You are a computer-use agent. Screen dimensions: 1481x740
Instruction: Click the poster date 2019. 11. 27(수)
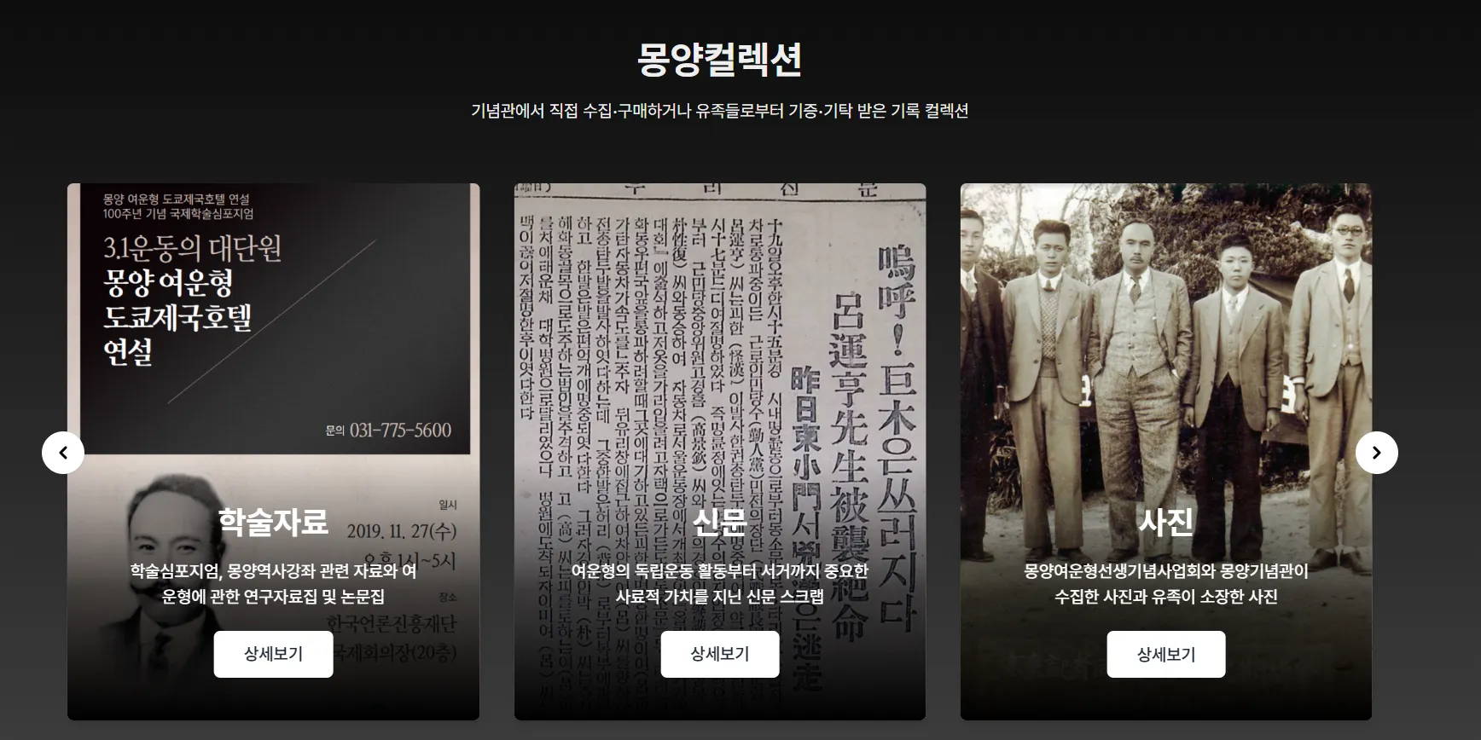click(402, 531)
